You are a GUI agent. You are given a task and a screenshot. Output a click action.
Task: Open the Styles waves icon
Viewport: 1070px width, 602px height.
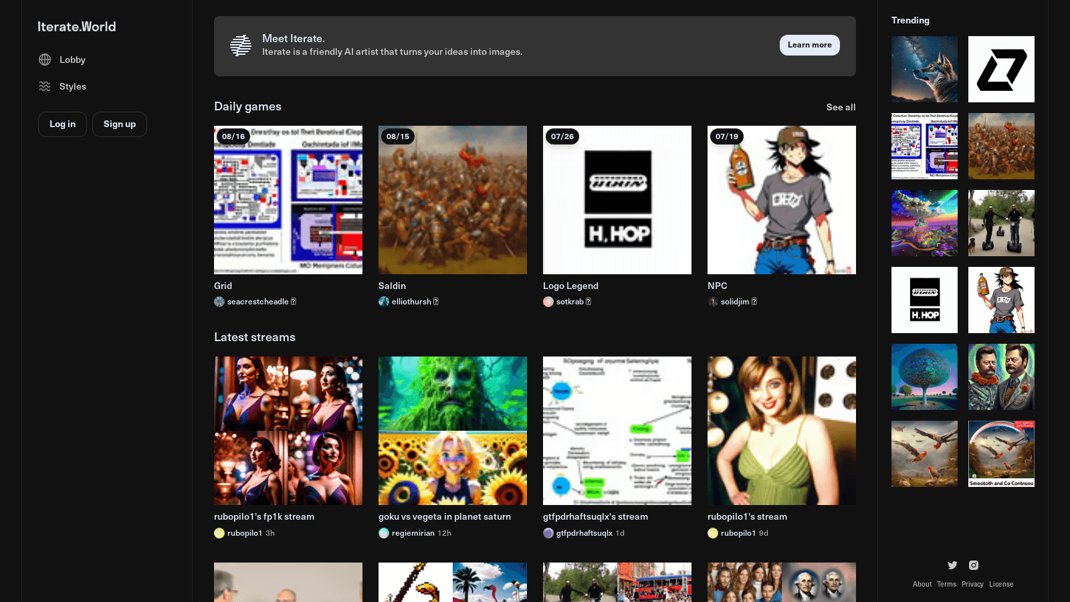pyautogui.click(x=45, y=86)
